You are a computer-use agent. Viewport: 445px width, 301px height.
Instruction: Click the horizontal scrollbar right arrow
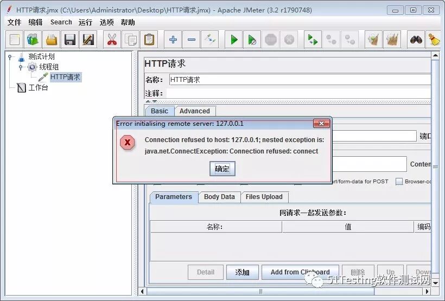coord(427,291)
